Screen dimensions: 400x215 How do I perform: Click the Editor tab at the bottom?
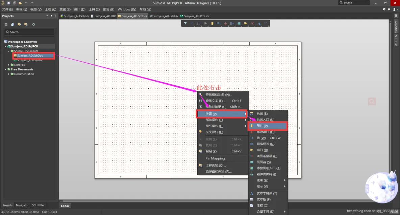point(65,206)
